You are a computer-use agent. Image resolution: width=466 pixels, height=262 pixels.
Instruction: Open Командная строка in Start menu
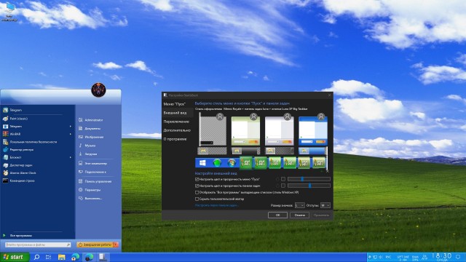(x=21, y=180)
